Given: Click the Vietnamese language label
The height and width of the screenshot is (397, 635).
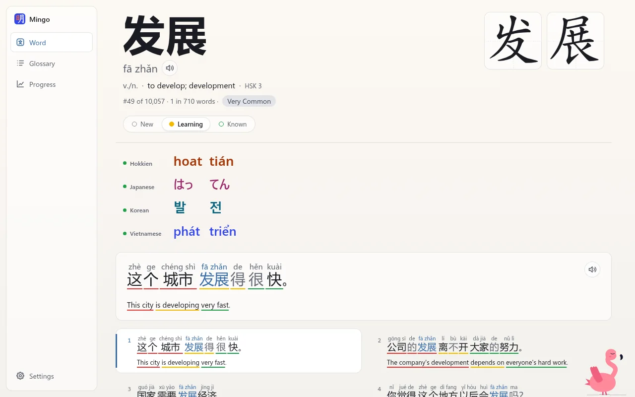Looking at the screenshot, I should pyautogui.click(x=145, y=234).
